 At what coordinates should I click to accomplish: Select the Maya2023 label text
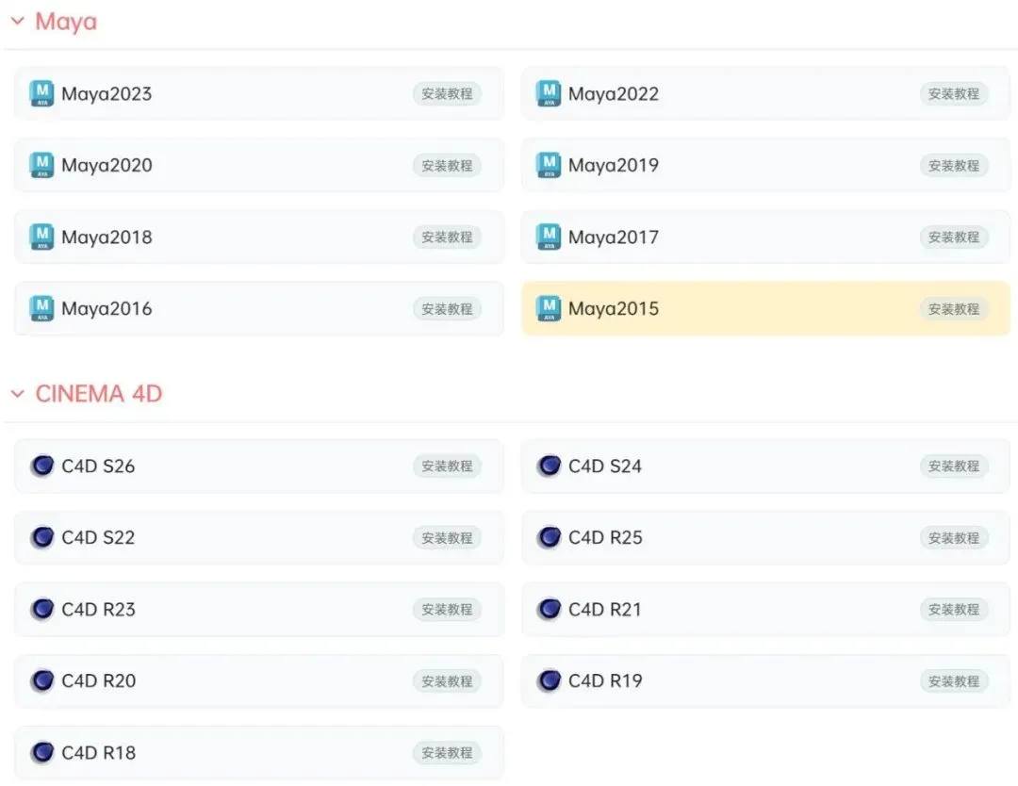coord(107,95)
